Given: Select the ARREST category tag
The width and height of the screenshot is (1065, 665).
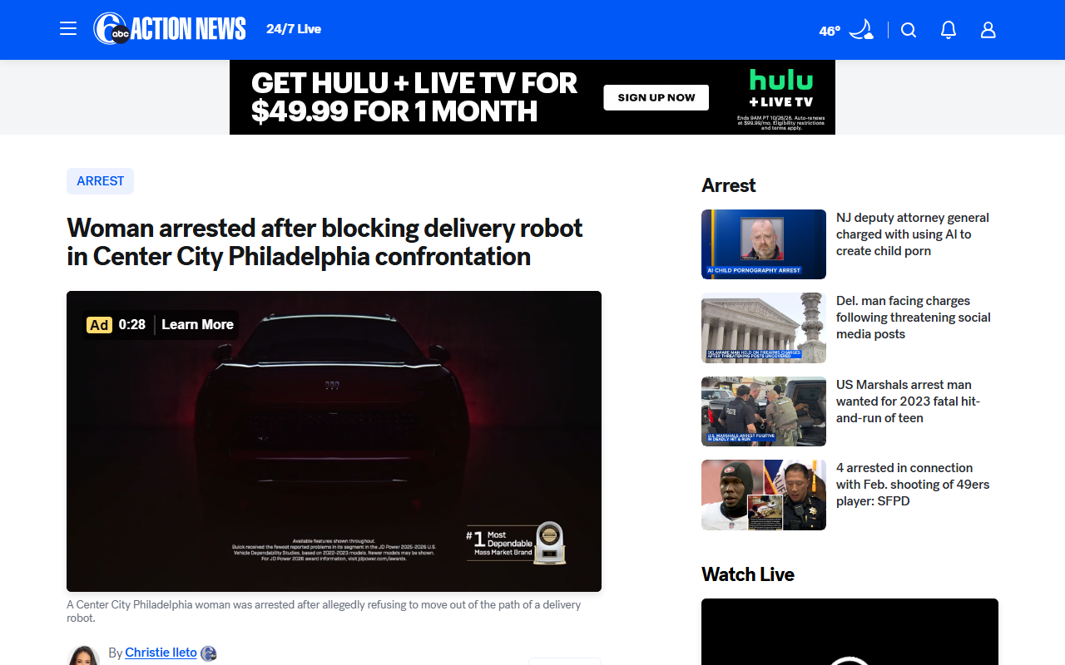Looking at the screenshot, I should pyautogui.click(x=101, y=181).
